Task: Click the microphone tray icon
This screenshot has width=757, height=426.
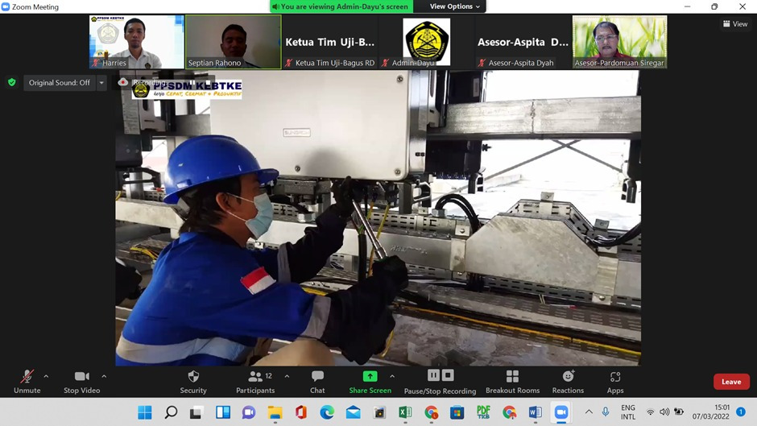Action: 606,412
